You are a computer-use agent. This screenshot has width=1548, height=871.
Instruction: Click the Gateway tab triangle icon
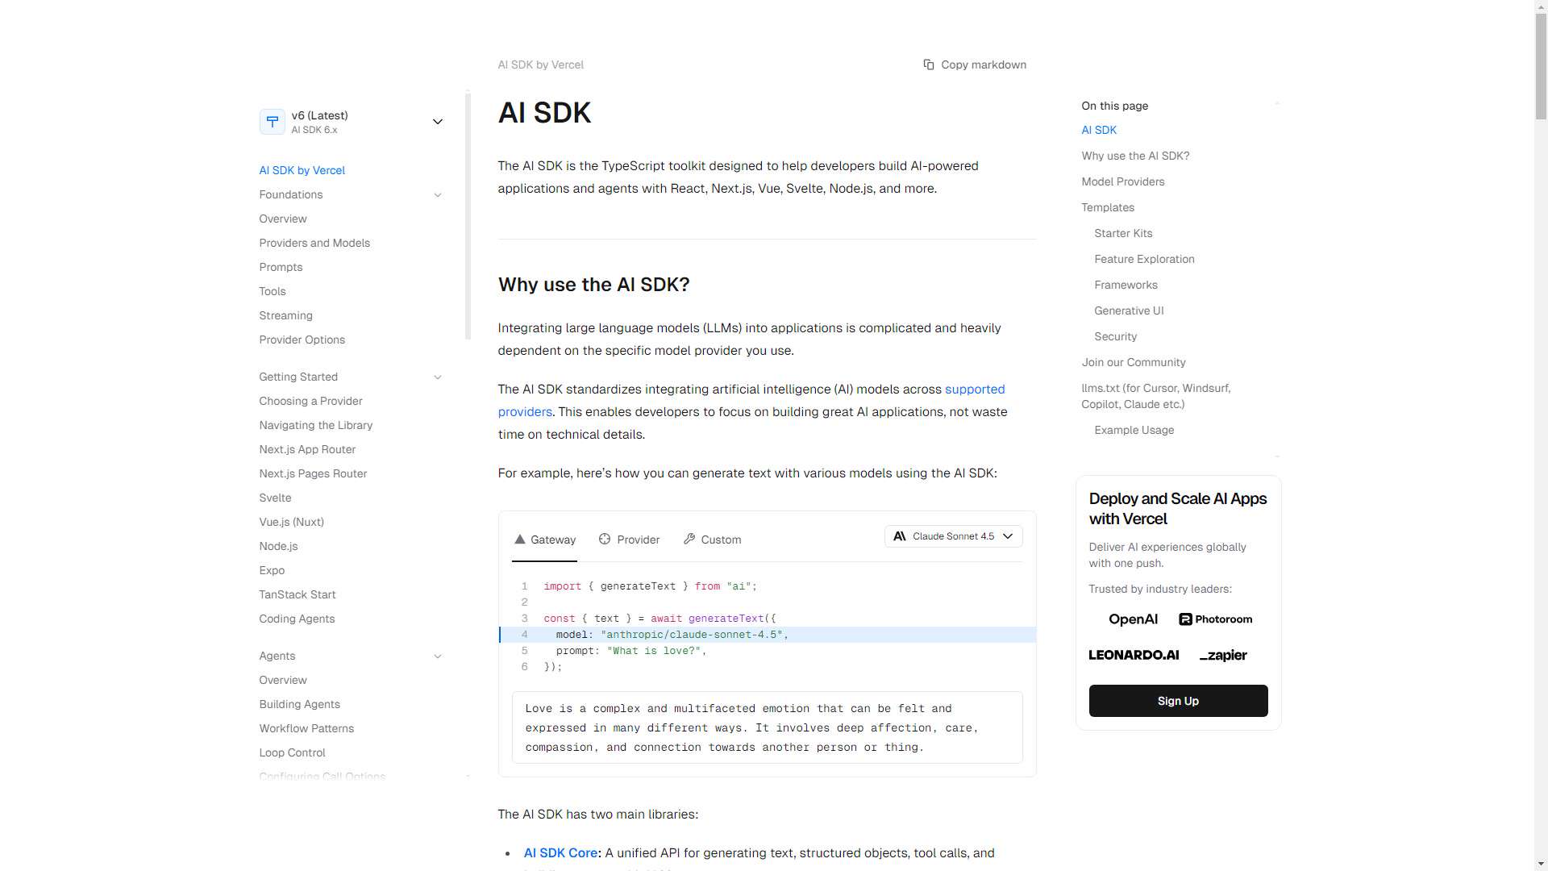520,540
